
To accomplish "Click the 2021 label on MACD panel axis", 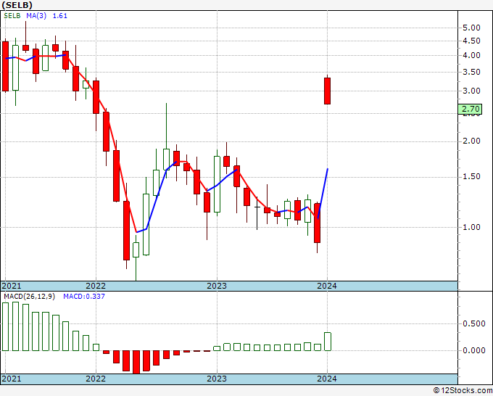I will point(12,379).
